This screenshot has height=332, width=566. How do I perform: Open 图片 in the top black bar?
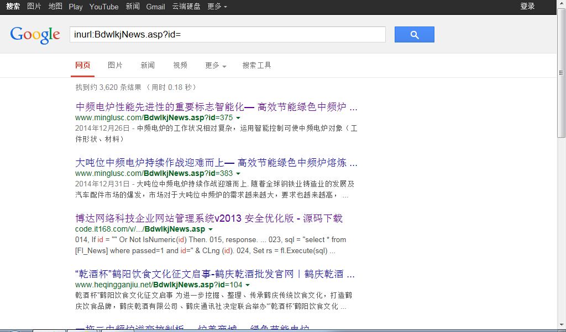coord(34,7)
